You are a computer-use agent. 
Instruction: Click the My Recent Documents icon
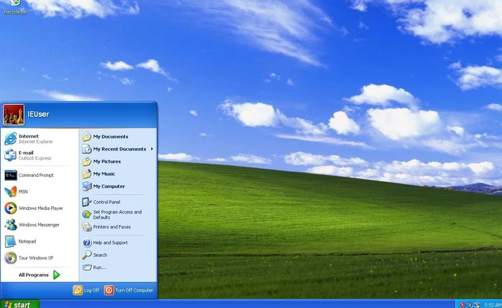(87, 149)
